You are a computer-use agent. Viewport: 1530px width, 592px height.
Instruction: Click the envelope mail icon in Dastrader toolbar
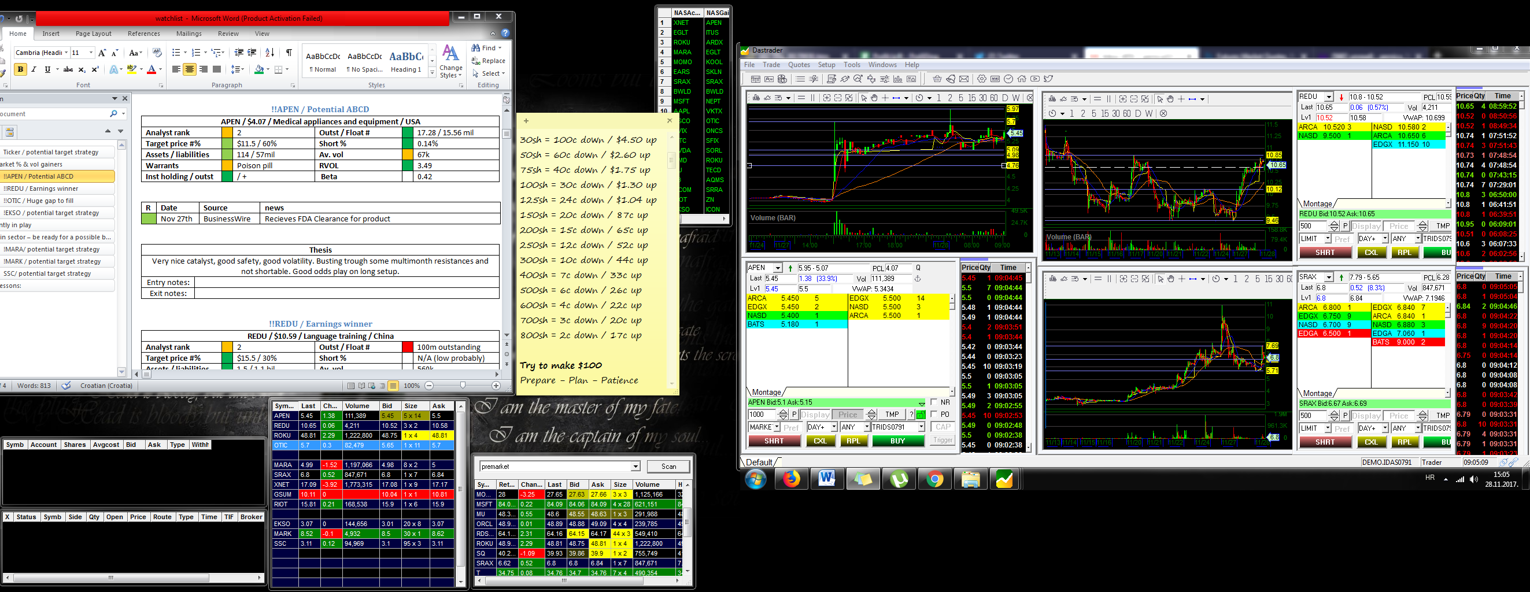[964, 79]
